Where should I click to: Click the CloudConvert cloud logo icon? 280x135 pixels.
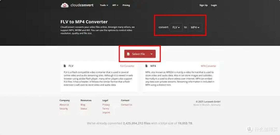tap(65, 5)
